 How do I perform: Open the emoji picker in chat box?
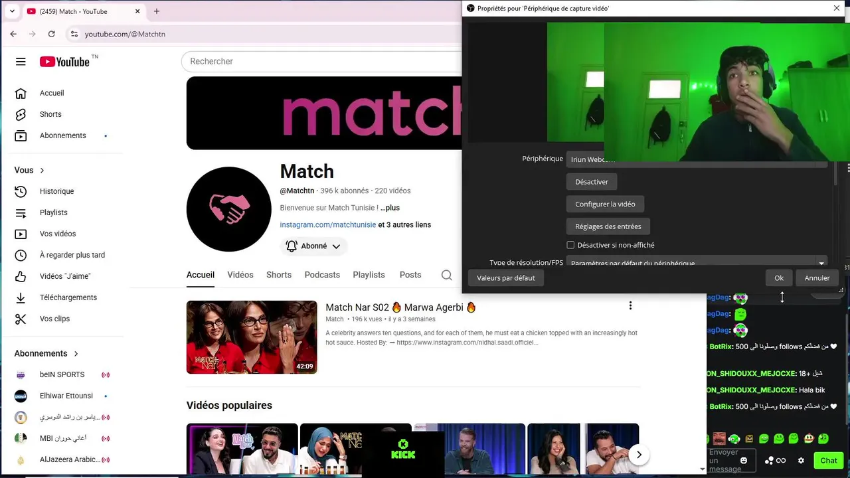[744, 460]
